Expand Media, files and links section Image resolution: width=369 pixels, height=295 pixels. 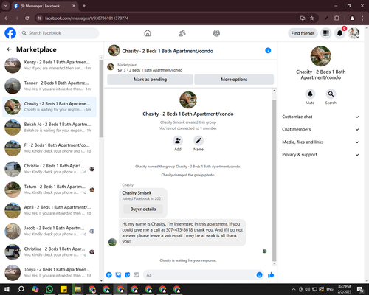[320, 142]
